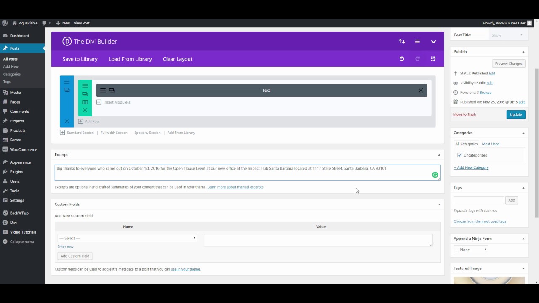Click inside the Excerpt text area

coord(248,173)
